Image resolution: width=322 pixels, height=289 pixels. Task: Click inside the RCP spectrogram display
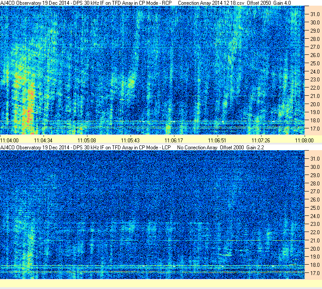(152, 70)
